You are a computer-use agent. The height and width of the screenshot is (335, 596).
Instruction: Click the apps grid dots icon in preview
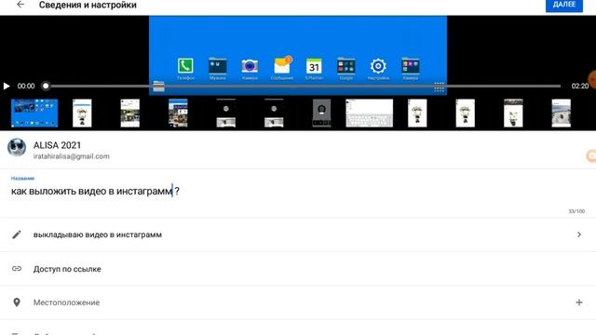point(439,87)
